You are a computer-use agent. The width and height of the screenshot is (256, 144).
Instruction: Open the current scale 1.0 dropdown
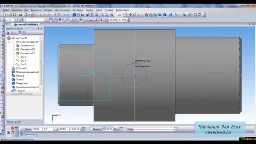(x=16, y=20)
